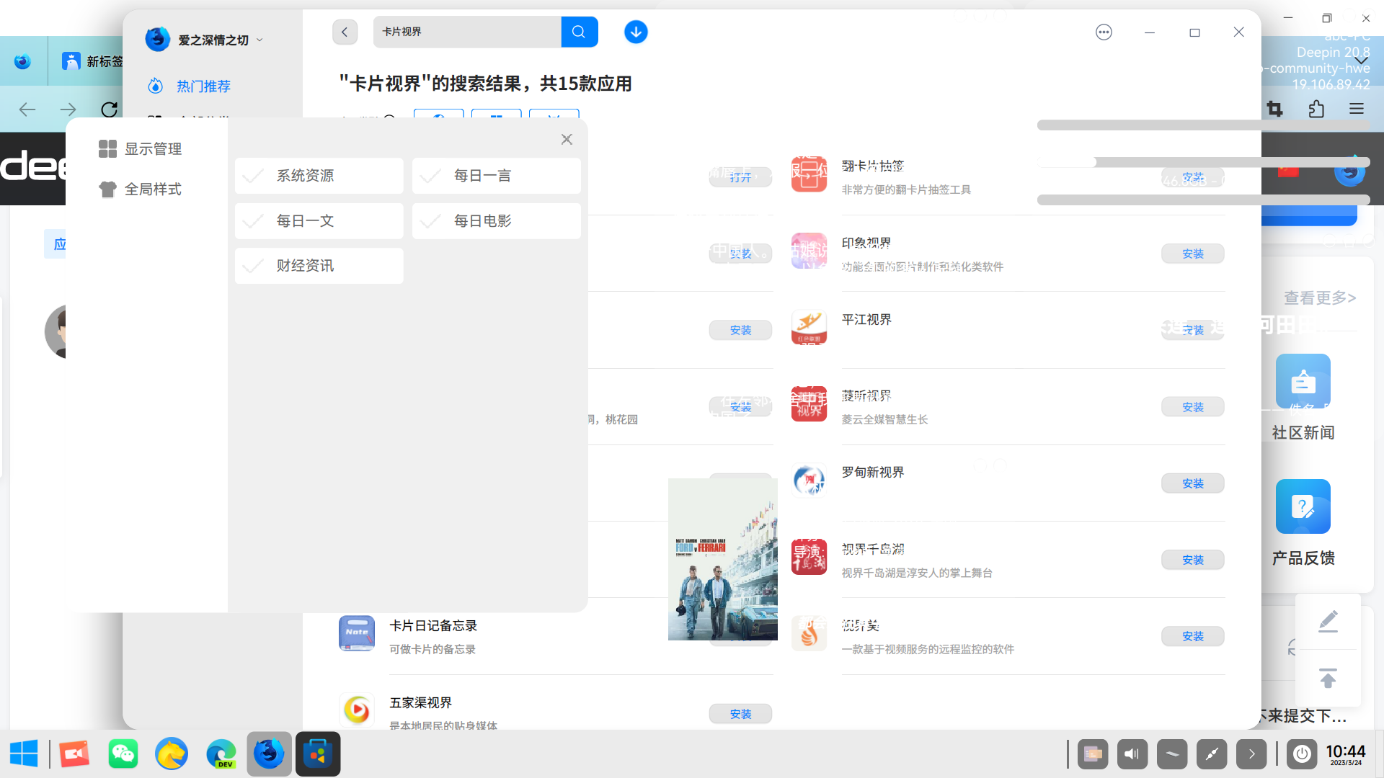Screen dimensions: 1384x778
Task: Click the 查看更多 link
Action: point(1320,298)
